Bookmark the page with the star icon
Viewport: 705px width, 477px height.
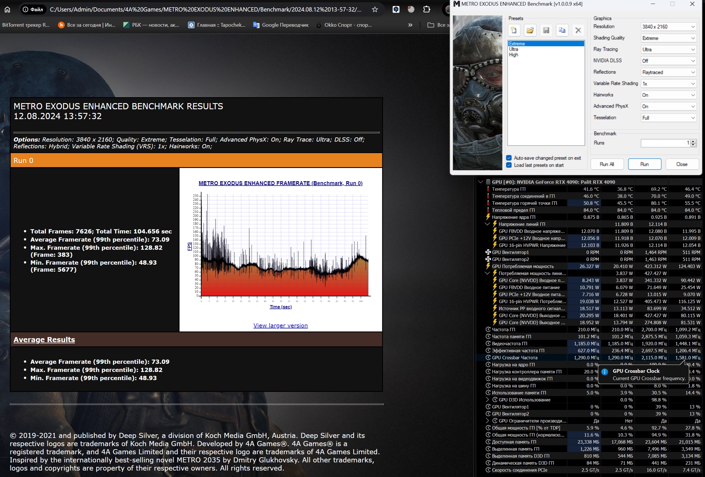375,9
